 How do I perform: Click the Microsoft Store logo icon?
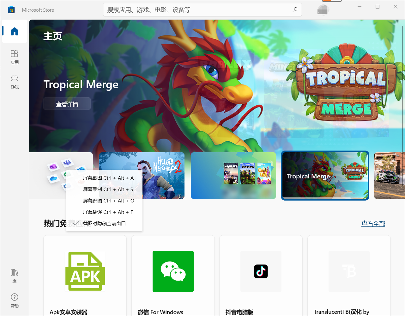[x=11, y=10]
